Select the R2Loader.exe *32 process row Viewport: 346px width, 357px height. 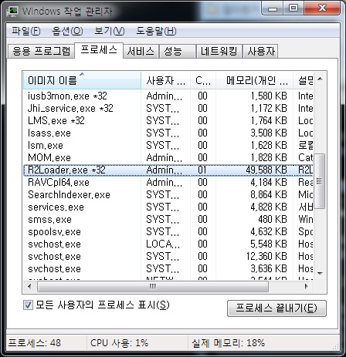click(x=168, y=170)
